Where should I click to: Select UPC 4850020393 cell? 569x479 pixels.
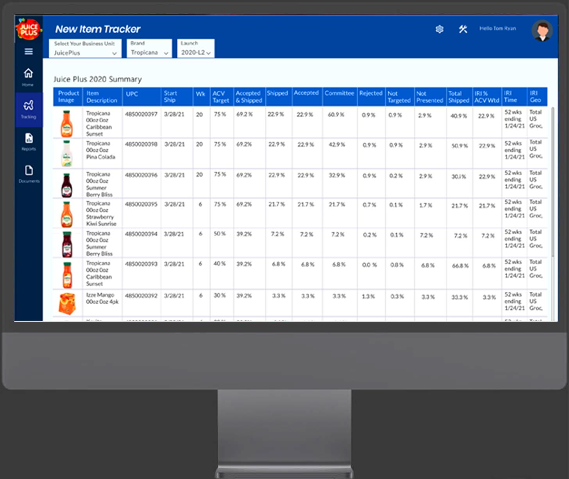[x=141, y=264]
